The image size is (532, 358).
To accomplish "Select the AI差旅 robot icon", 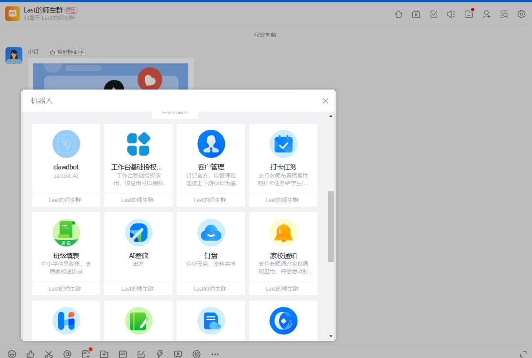I will (x=138, y=232).
